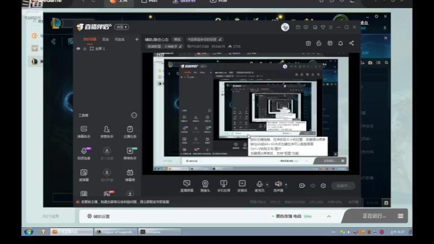Edit the 英雄联盟 category pill
Screen dimensions: 434x244
(x=164, y=47)
